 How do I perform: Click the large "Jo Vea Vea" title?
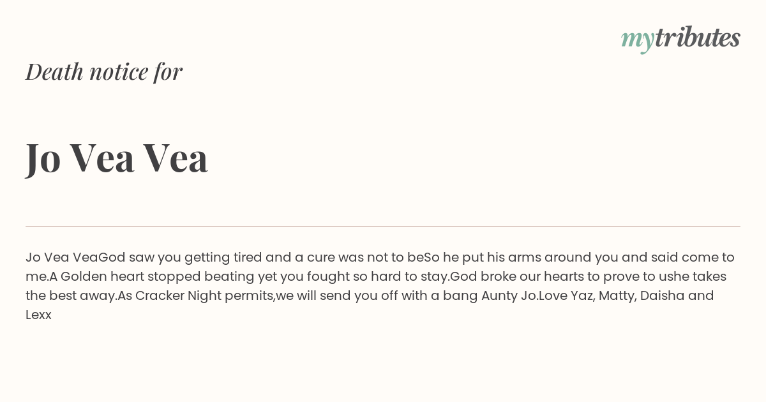(117, 158)
